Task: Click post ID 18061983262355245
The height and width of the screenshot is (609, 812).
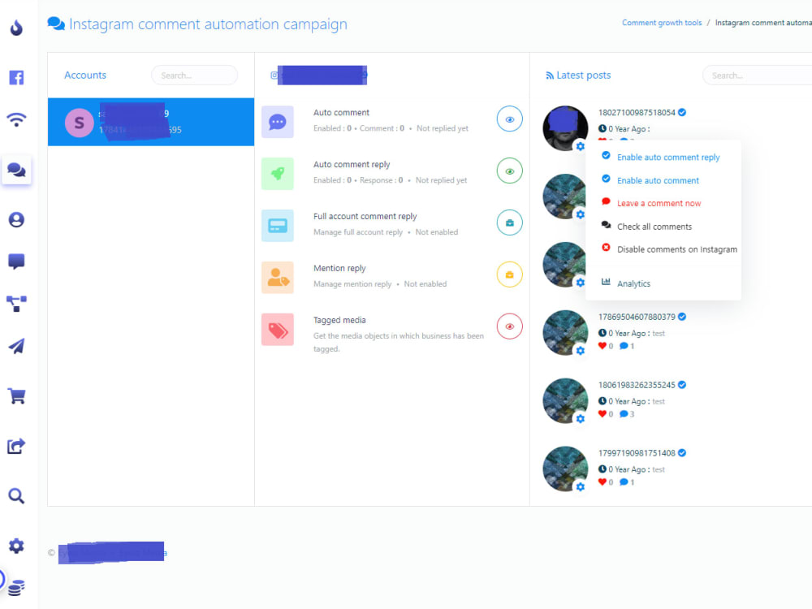Action: pyautogui.click(x=637, y=385)
